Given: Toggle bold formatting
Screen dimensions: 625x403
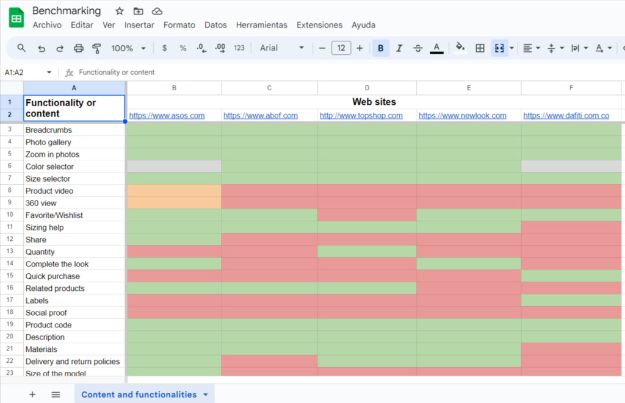Looking at the screenshot, I should tap(381, 48).
